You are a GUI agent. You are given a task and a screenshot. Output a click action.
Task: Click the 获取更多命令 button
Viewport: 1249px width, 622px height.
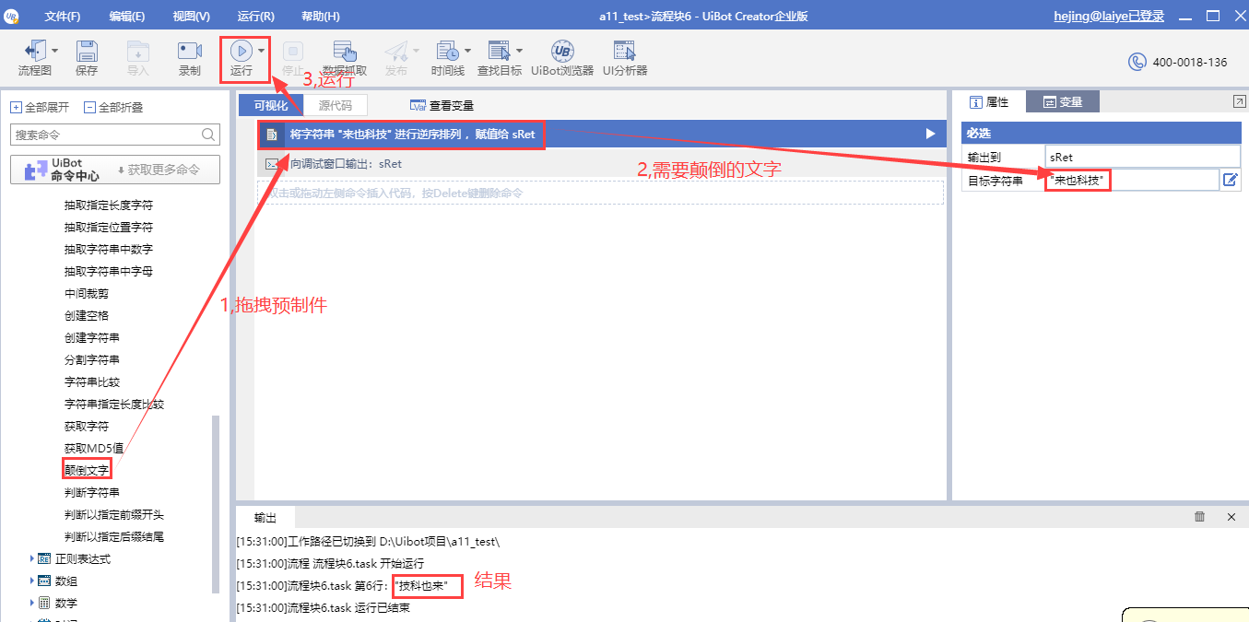tap(158, 170)
